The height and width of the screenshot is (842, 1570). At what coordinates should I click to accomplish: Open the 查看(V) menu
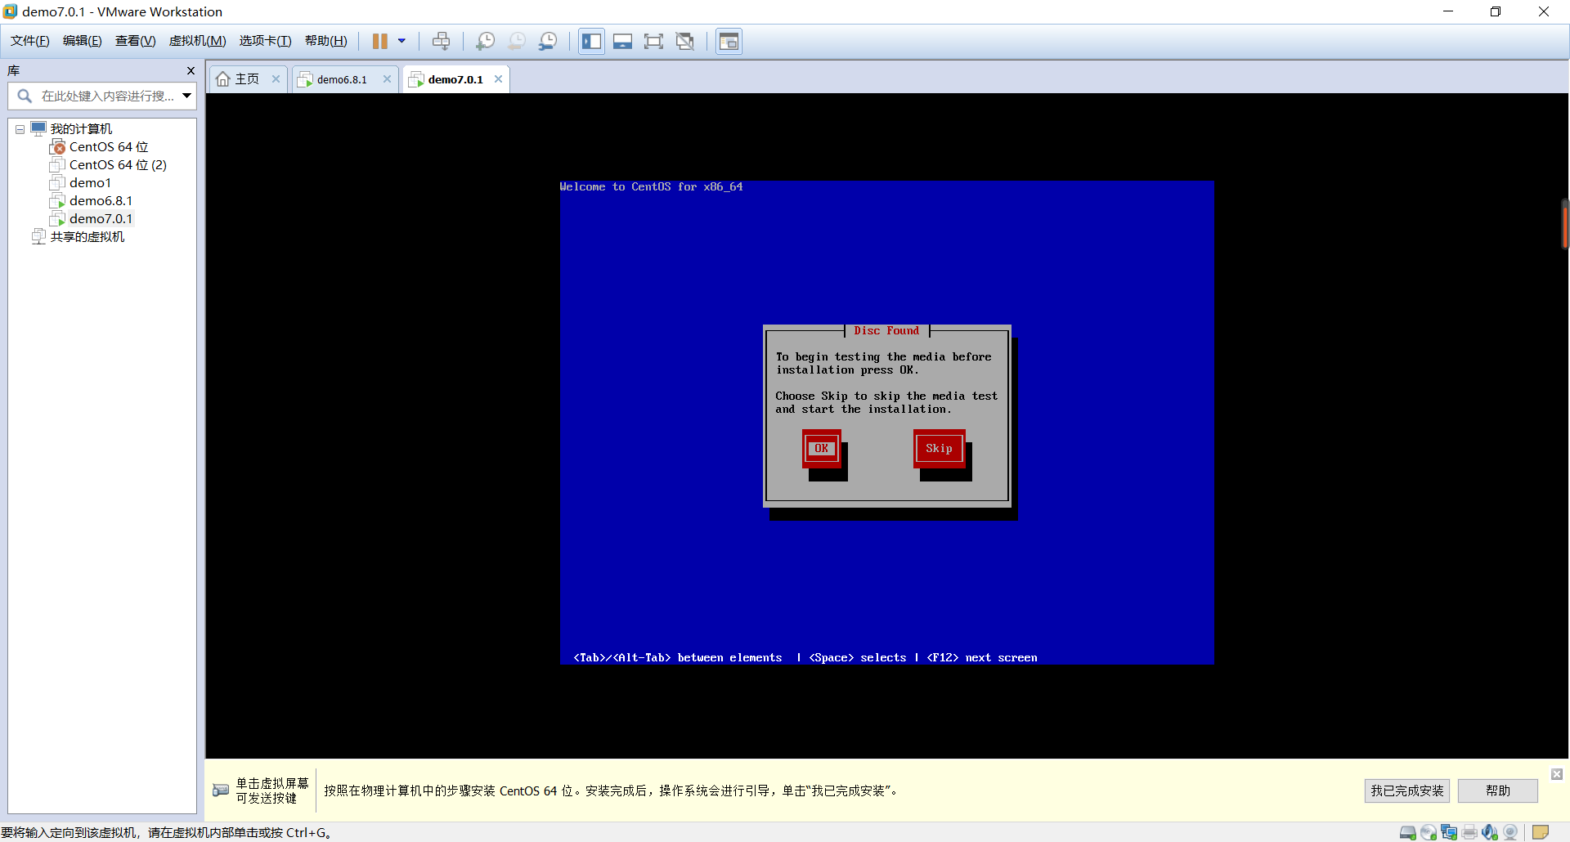pyautogui.click(x=136, y=41)
